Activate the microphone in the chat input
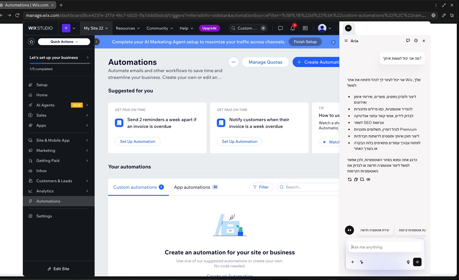 (x=408, y=262)
